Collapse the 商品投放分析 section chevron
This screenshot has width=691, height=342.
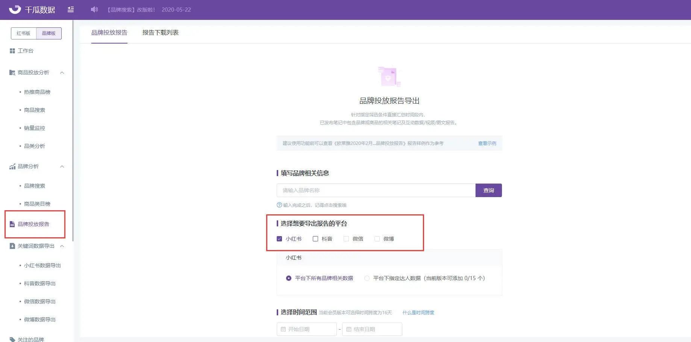[x=62, y=72]
